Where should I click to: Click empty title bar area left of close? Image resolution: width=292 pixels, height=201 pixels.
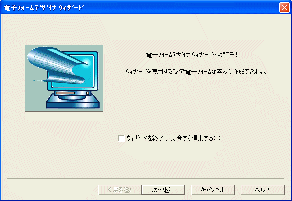pyautogui.click(x=180, y=8)
